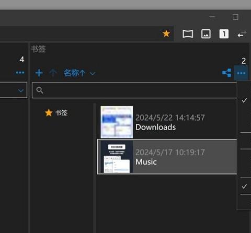
Task: Select the image view icon in toolbar
Action: (206, 34)
